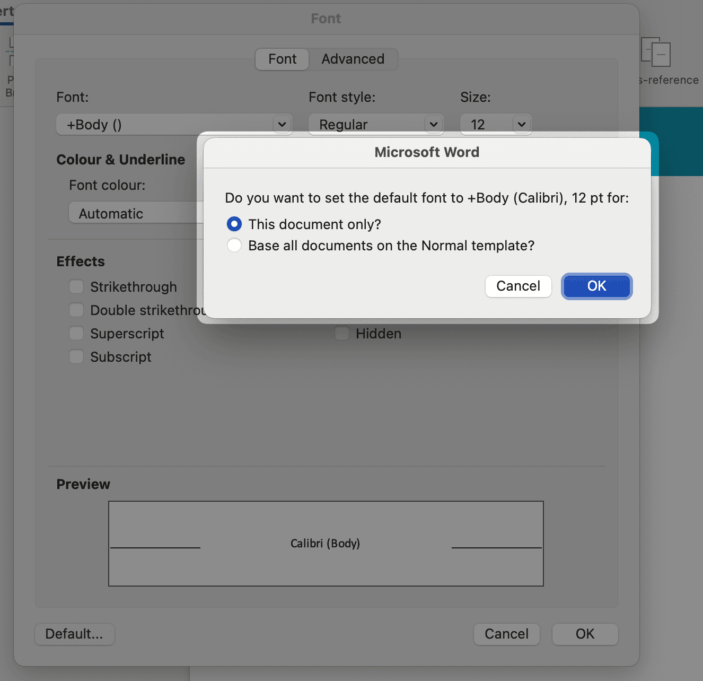Select the Font tab
Screen dimensions: 703x681
282,59
